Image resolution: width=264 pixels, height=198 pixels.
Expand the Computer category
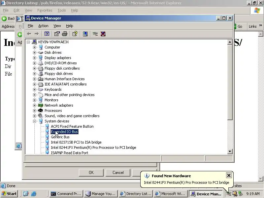34,47
